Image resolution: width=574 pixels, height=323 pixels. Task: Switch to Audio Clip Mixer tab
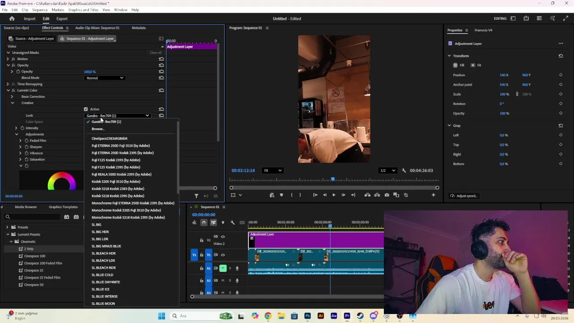coord(97,28)
